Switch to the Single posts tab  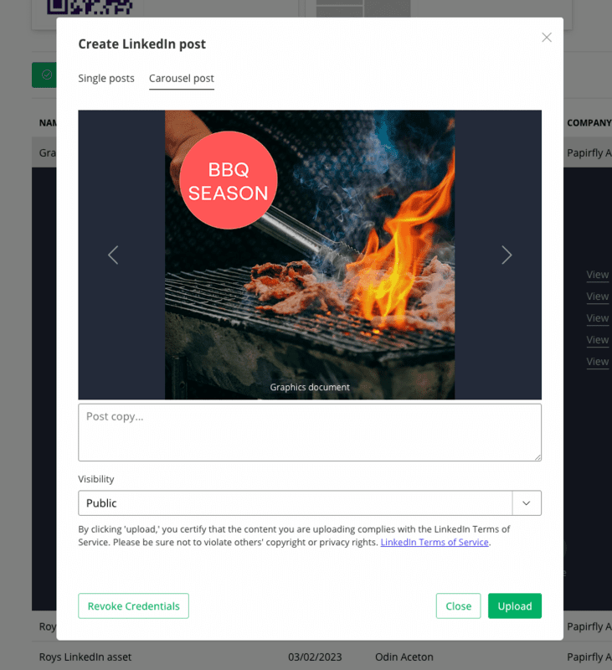coord(106,78)
